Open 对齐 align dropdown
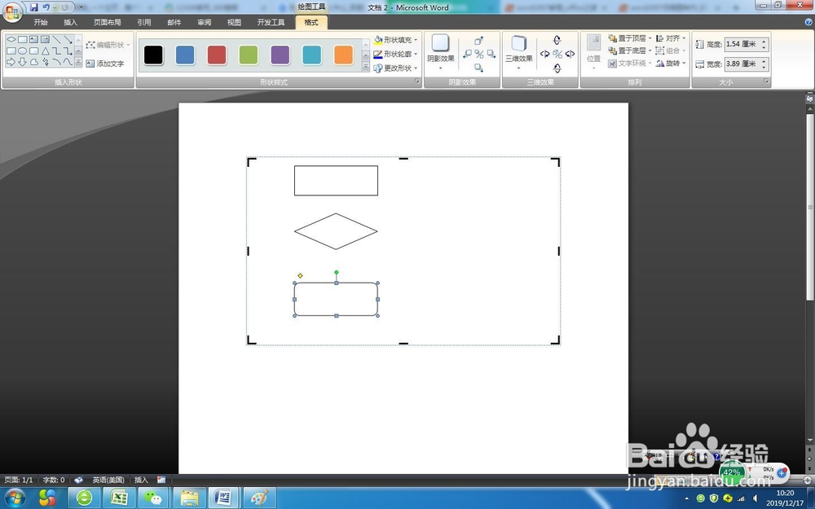Image resolution: width=815 pixels, height=509 pixels. [671, 38]
